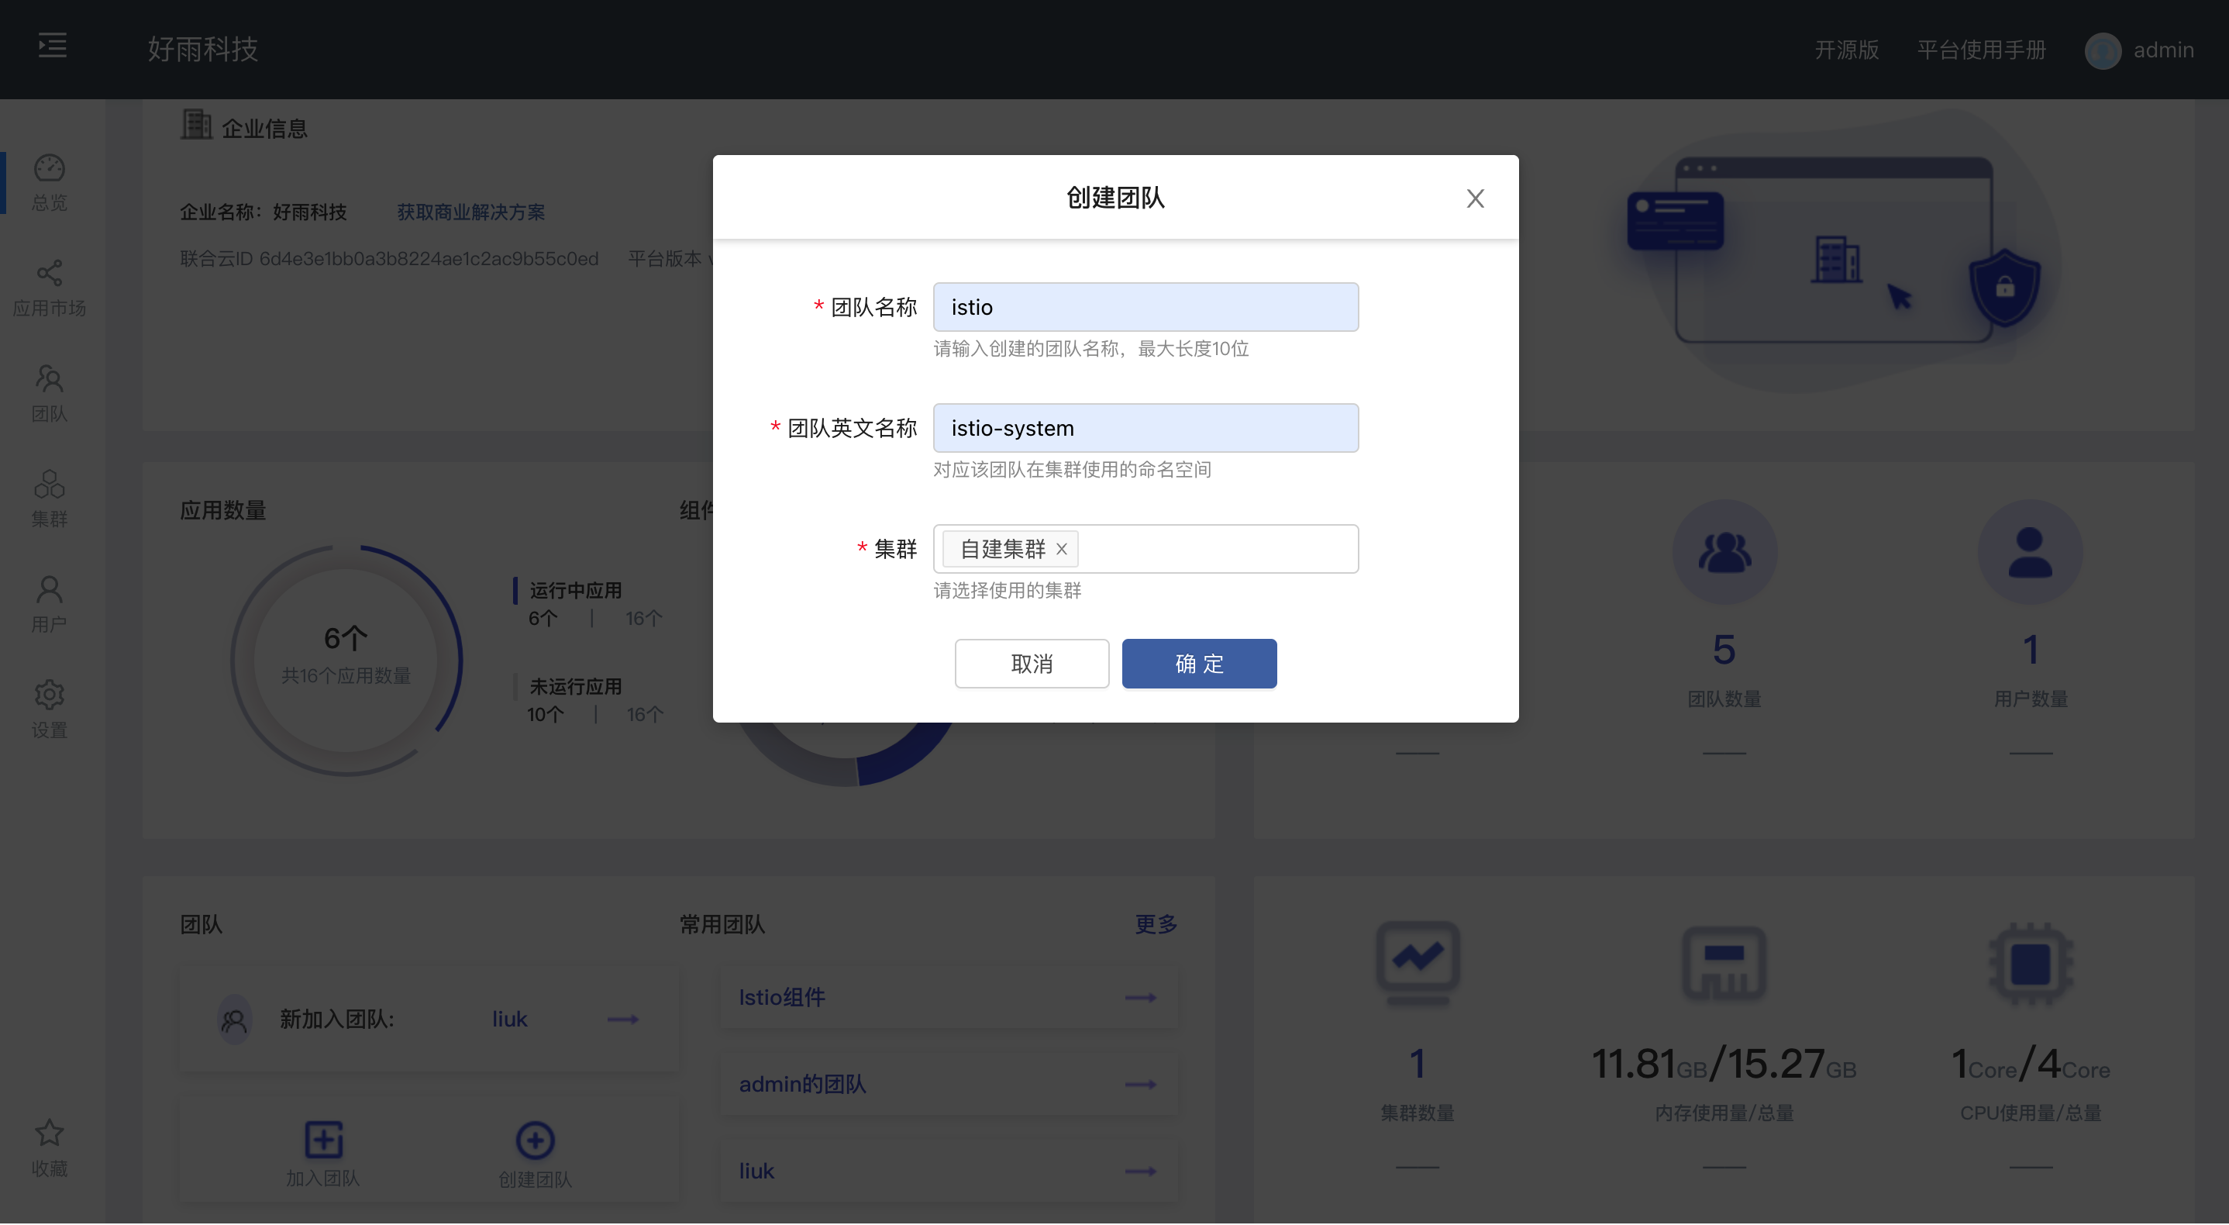Click the 创建团队 create team icon

[x=535, y=1151]
